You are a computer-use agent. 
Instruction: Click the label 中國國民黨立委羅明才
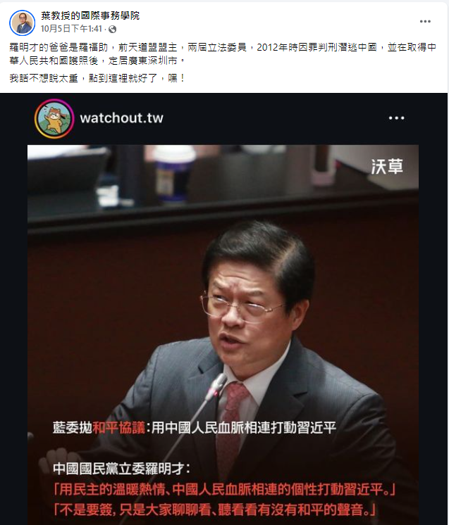(121, 469)
